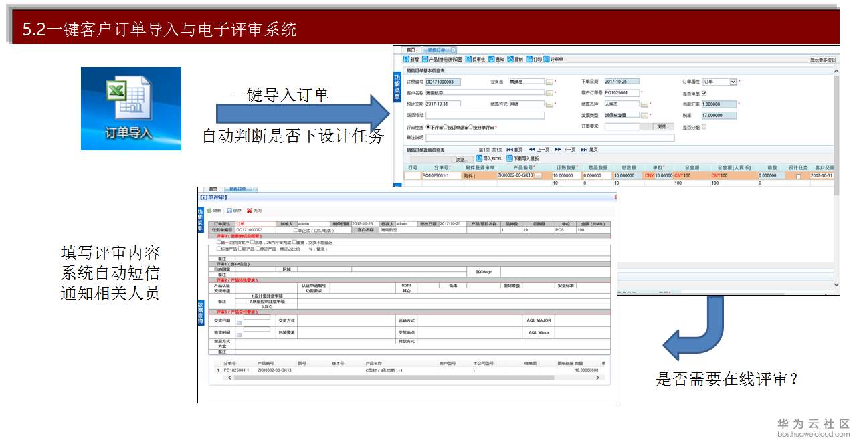
Task: Go to 下一页 in the detail pager
Action: pyautogui.click(x=565, y=150)
